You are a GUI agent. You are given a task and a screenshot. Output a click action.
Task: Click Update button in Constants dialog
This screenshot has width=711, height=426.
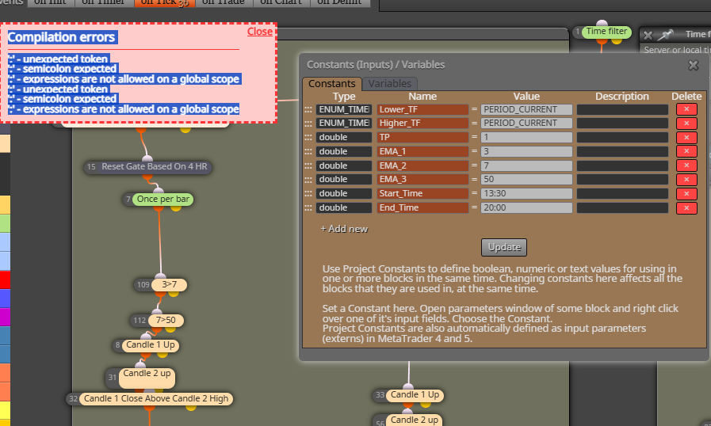click(504, 247)
